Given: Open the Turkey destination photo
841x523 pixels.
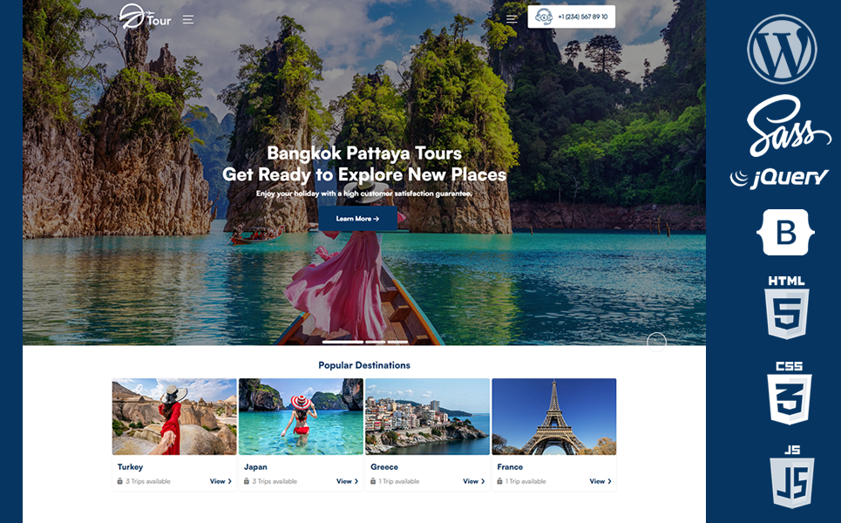Looking at the screenshot, I should click(x=174, y=417).
